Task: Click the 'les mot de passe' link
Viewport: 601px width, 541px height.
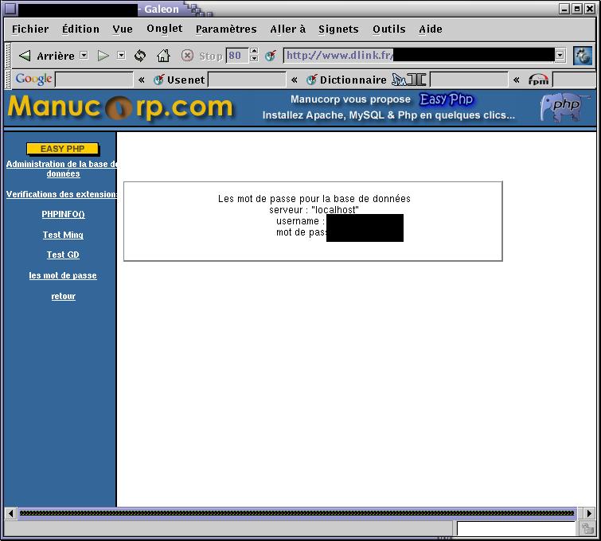Action: pyautogui.click(x=63, y=275)
